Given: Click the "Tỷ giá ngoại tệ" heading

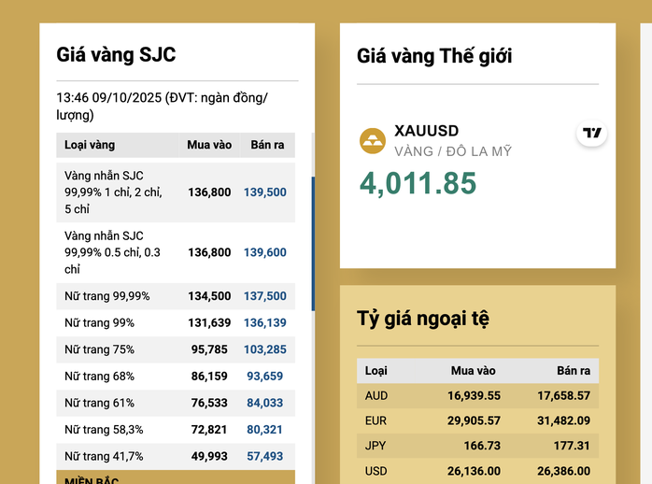Looking at the screenshot, I should pyautogui.click(x=423, y=318).
